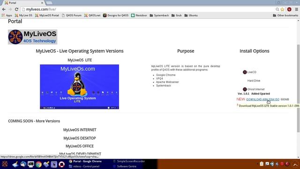Launch the globe-with-mail icon in taskbar
Screen dimensions: 300x169
click(23, 164)
